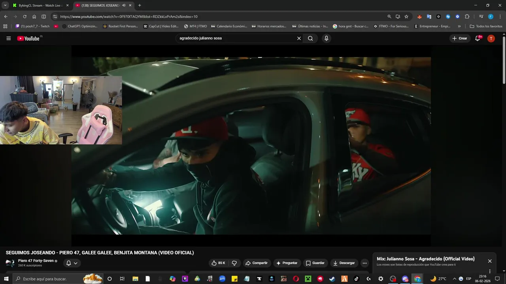
Task: Mute the SEGUIMOS JOSEANDO tab audio
Action: (124, 6)
